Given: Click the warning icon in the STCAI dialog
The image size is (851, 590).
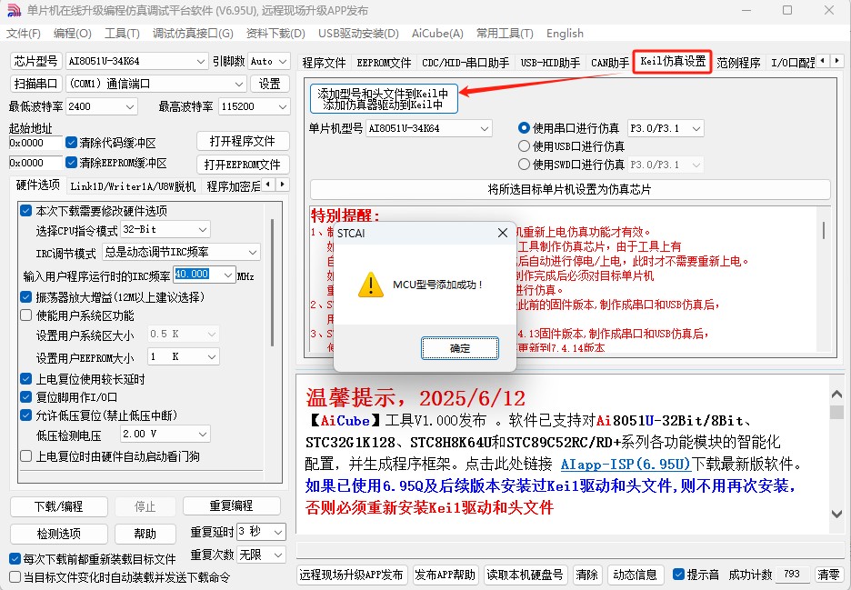Looking at the screenshot, I should pos(371,285).
